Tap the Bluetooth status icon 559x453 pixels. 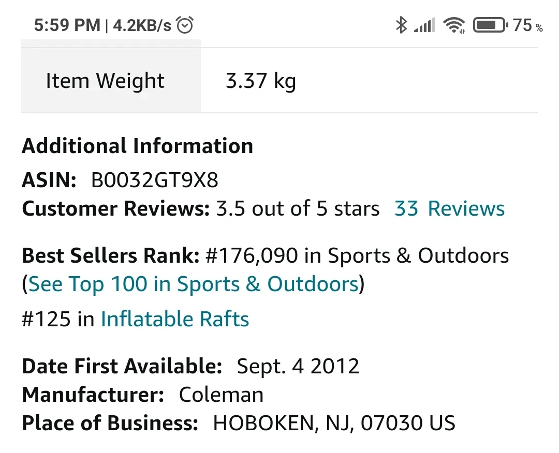401,25
